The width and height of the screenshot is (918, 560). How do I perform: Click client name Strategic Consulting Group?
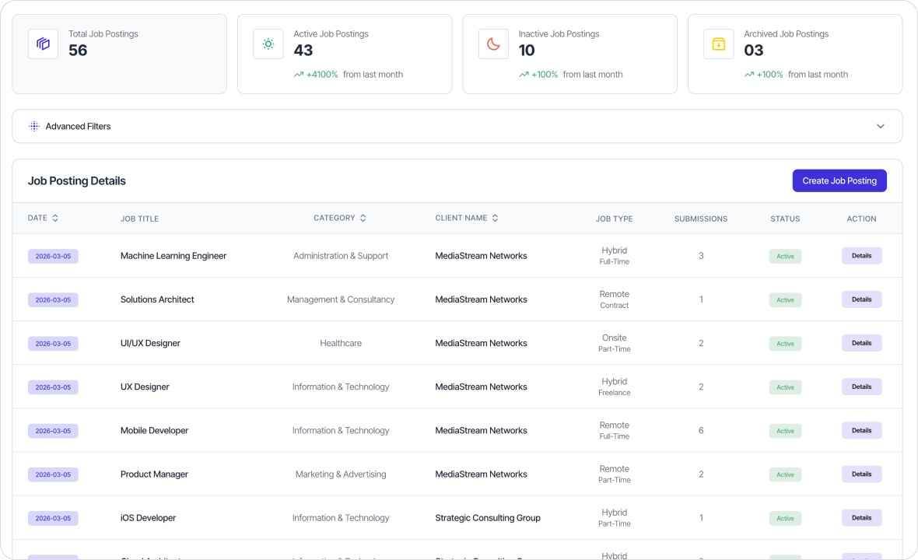(x=487, y=517)
